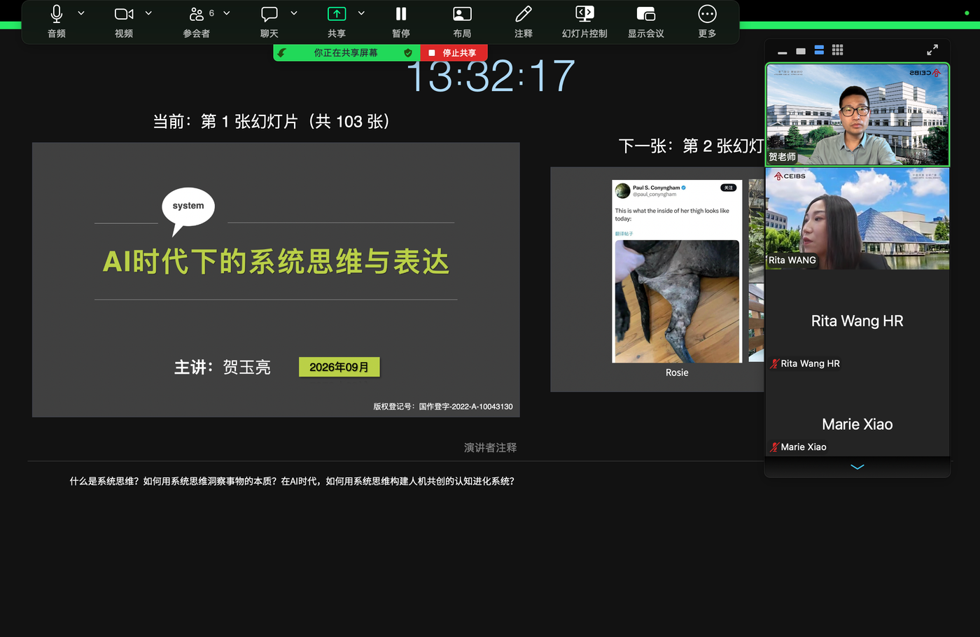The width and height of the screenshot is (980, 637).
Task: Select 贺老师 video thumbnail
Action: (x=857, y=115)
